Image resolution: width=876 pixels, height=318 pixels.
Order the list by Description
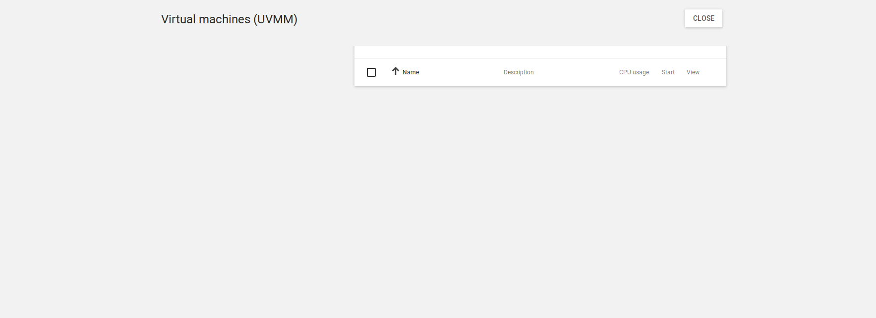pos(519,72)
